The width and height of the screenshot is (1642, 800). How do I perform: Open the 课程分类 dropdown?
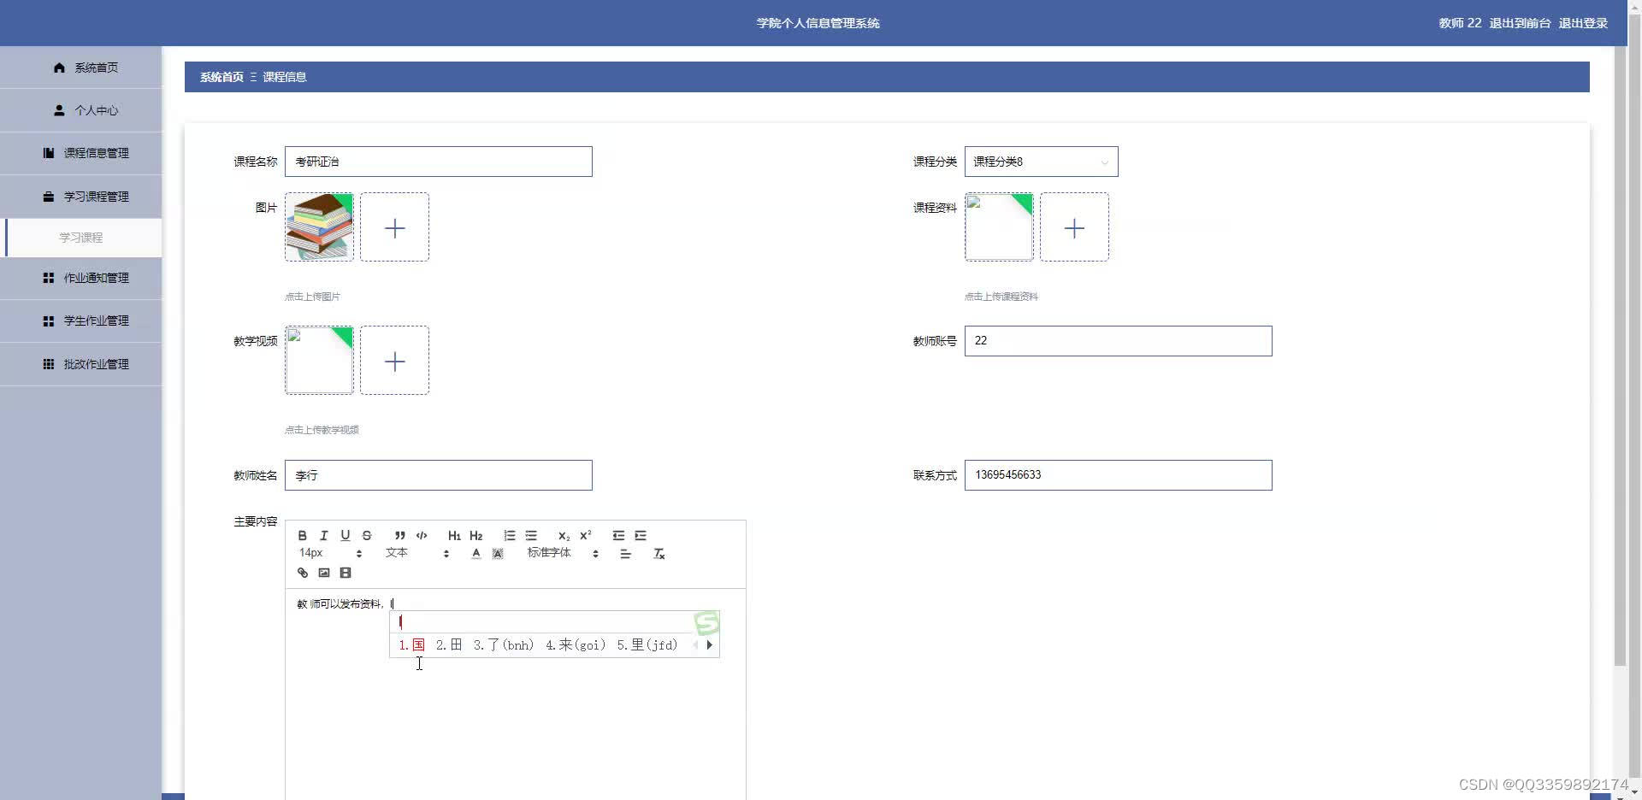(1041, 162)
